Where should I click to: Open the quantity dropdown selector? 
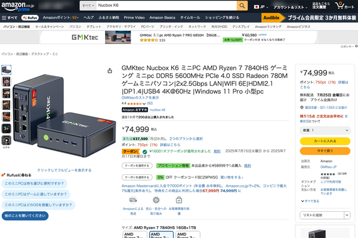tap(325, 130)
